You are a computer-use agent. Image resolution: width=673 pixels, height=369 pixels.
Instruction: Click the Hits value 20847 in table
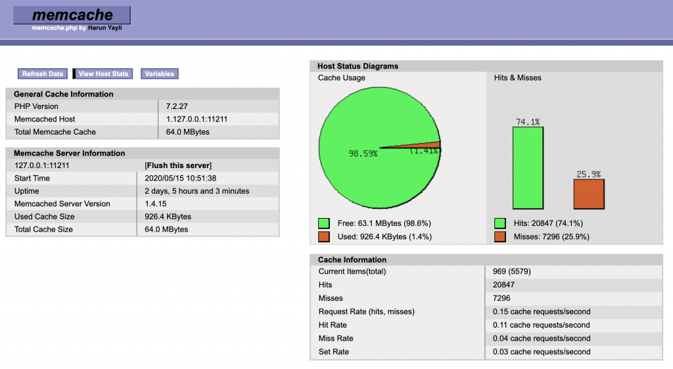[503, 285]
